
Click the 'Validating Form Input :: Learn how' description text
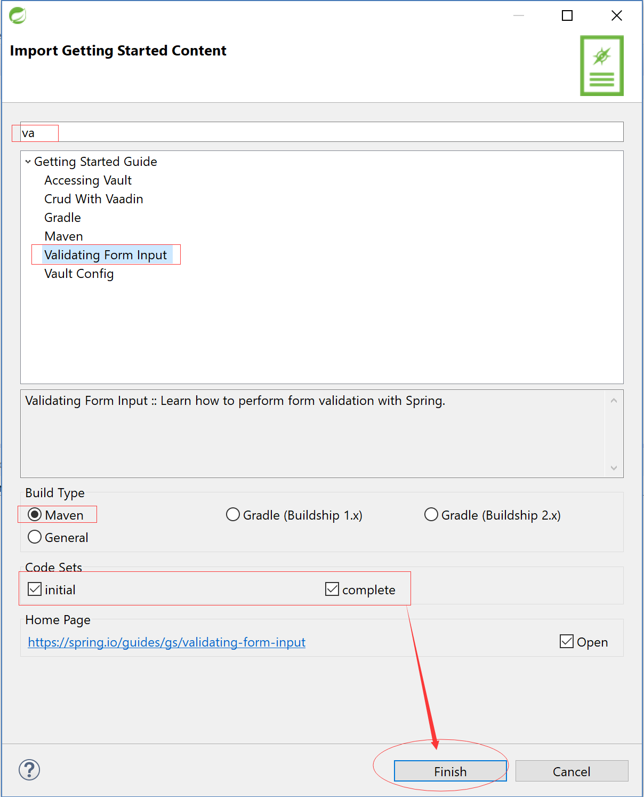click(235, 401)
